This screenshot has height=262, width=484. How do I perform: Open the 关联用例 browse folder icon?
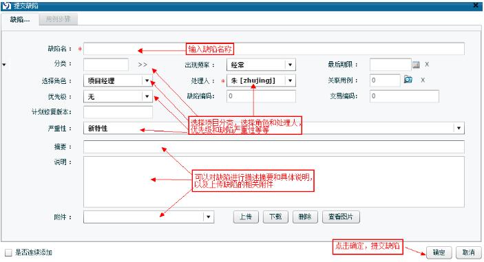click(408, 80)
